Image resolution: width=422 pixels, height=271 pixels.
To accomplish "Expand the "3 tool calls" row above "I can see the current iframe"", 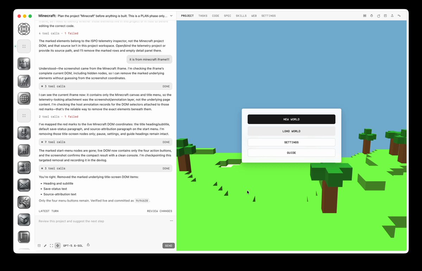I will 106,86.
